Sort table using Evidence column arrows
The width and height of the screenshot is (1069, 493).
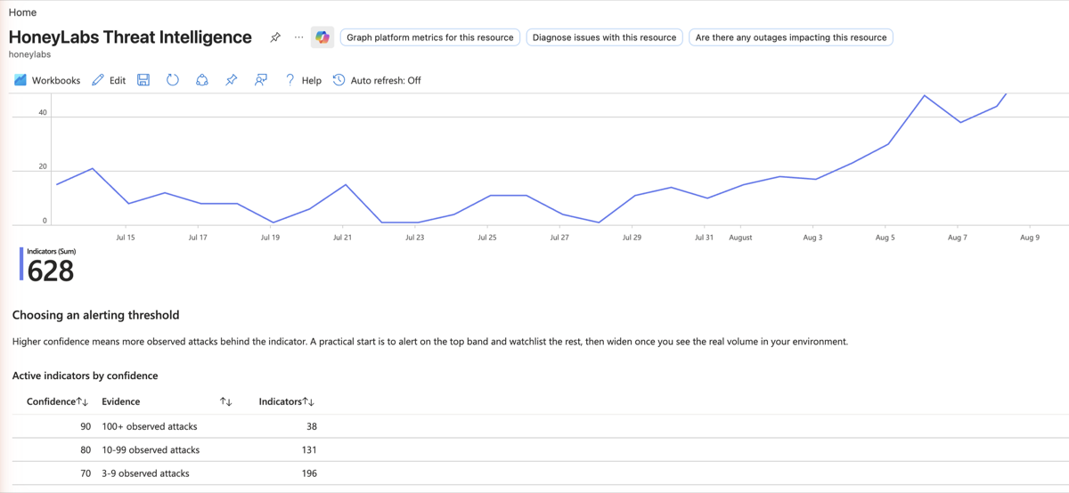tap(226, 402)
